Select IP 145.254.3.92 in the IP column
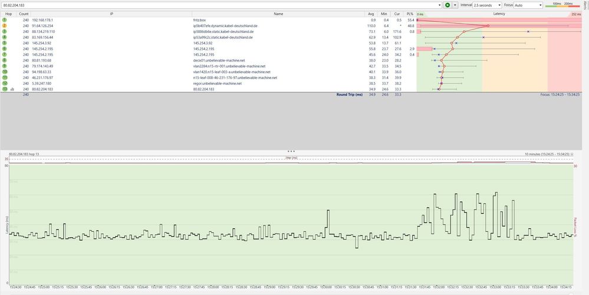Viewport: 589px width, 295px height. pyautogui.click(x=41, y=43)
